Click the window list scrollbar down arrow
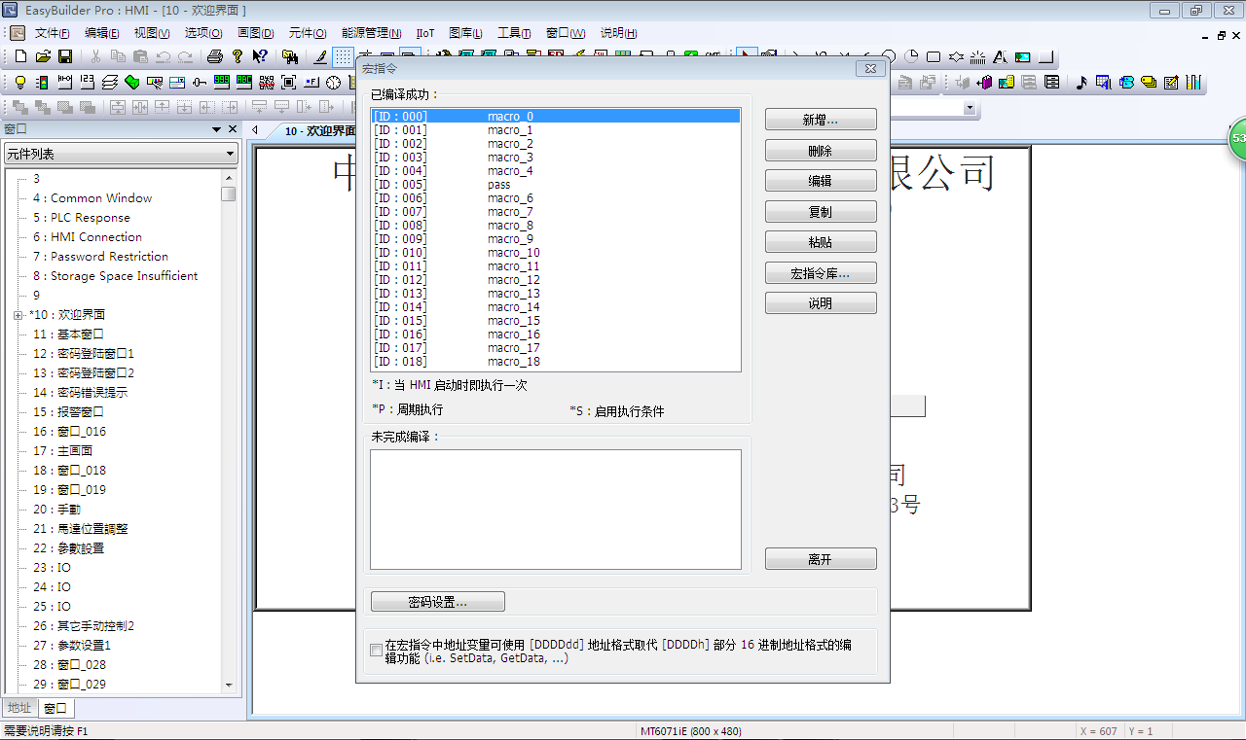This screenshot has width=1246, height=740. (x=229, y=685)
